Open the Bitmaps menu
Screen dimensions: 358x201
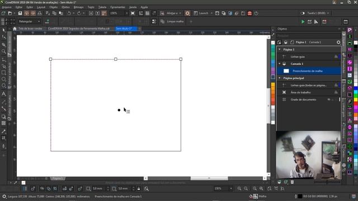[78, 7]
